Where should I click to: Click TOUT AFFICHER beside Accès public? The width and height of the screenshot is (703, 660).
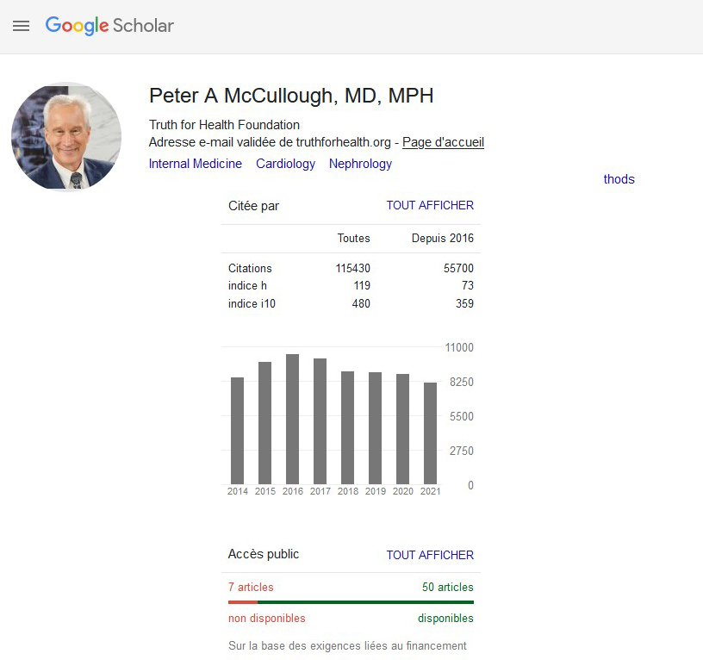(x=430, y=555)
